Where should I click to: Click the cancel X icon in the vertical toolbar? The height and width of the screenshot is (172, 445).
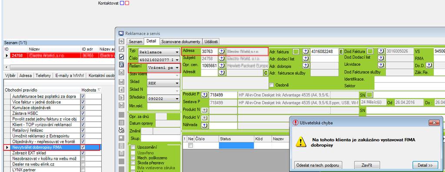pyautogui.click(x=122, y=73)
